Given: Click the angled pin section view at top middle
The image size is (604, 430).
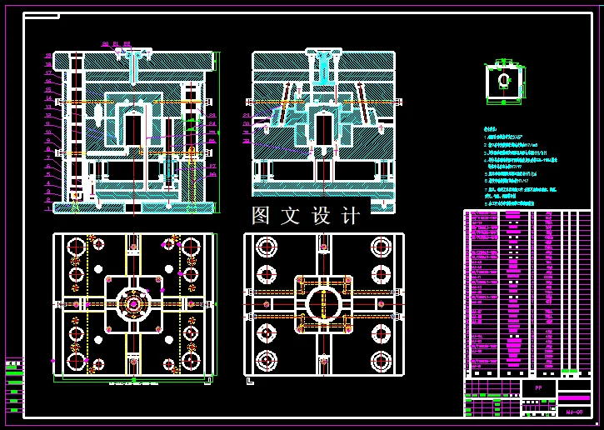Looking at the screenshot, I should [323, 131].
